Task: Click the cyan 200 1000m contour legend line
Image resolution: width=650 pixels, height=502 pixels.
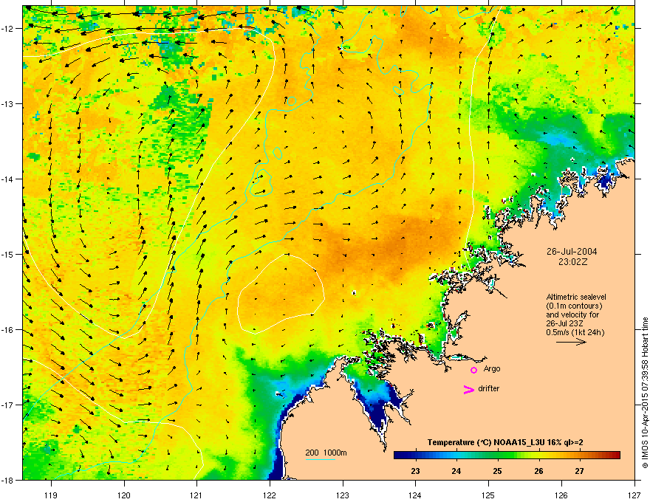Action: click(320, 460)
